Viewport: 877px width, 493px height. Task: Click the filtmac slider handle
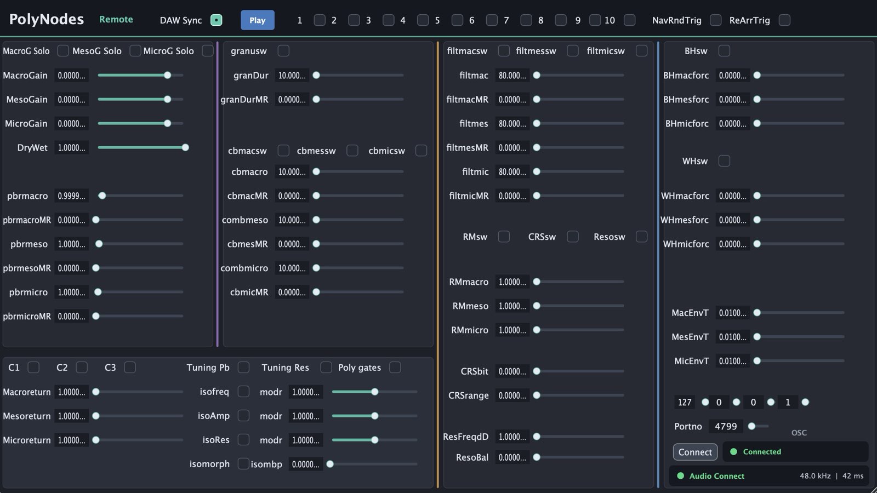pos(537,75)
